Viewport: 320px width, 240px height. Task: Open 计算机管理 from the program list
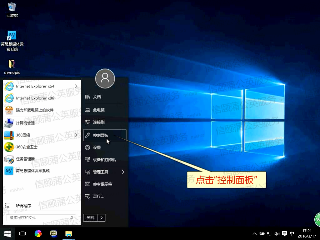tap(25, 123)
